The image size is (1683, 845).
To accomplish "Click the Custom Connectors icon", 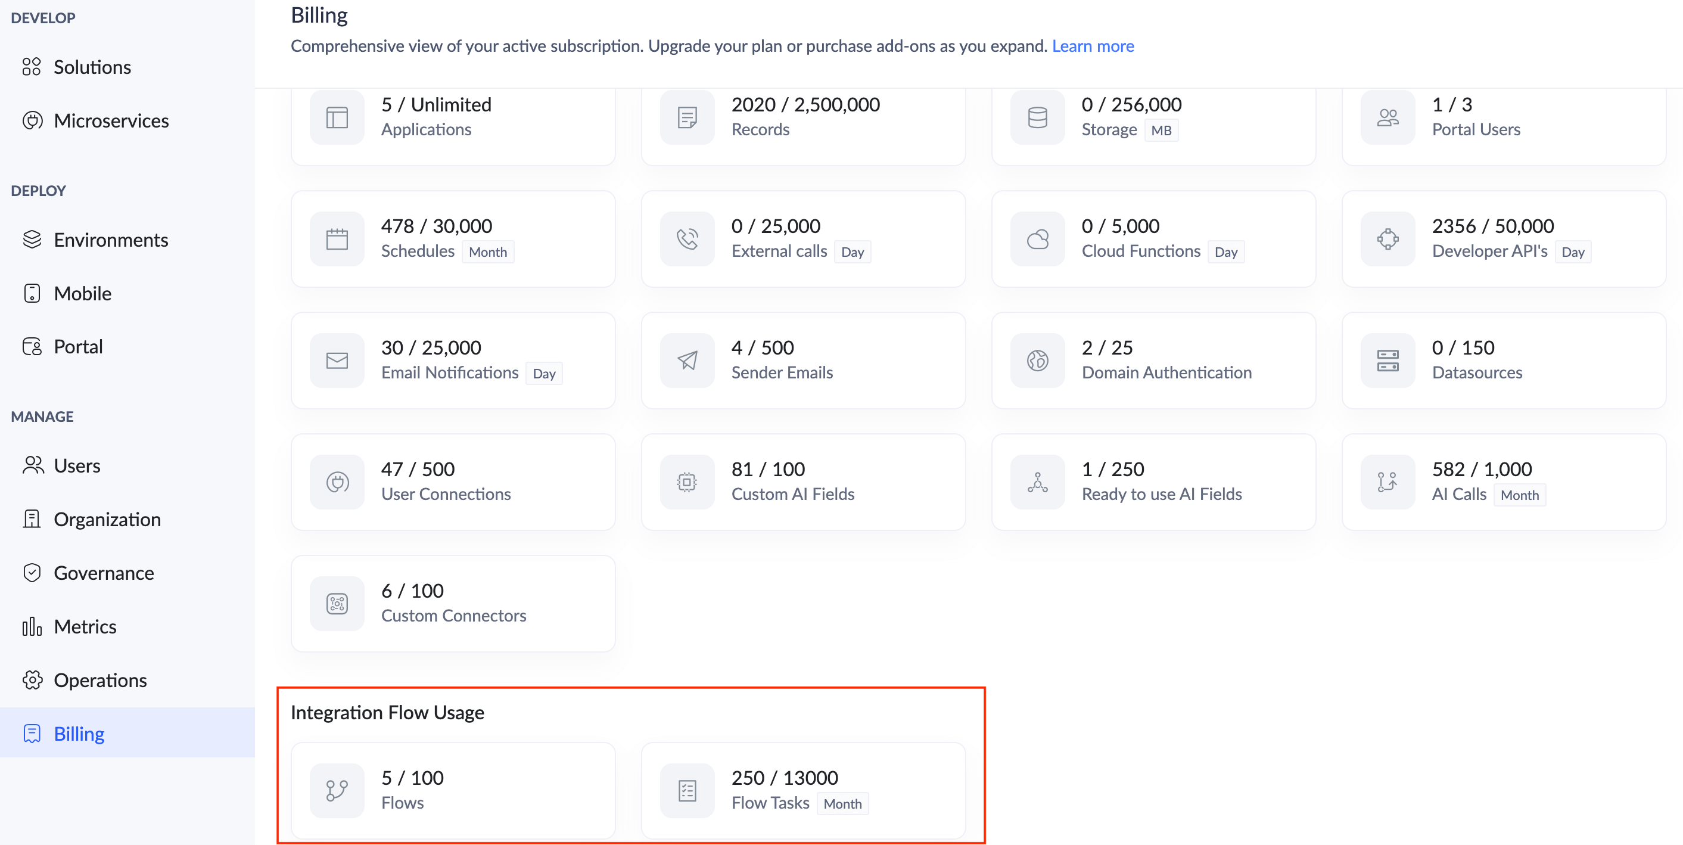I will pos(337,604).
